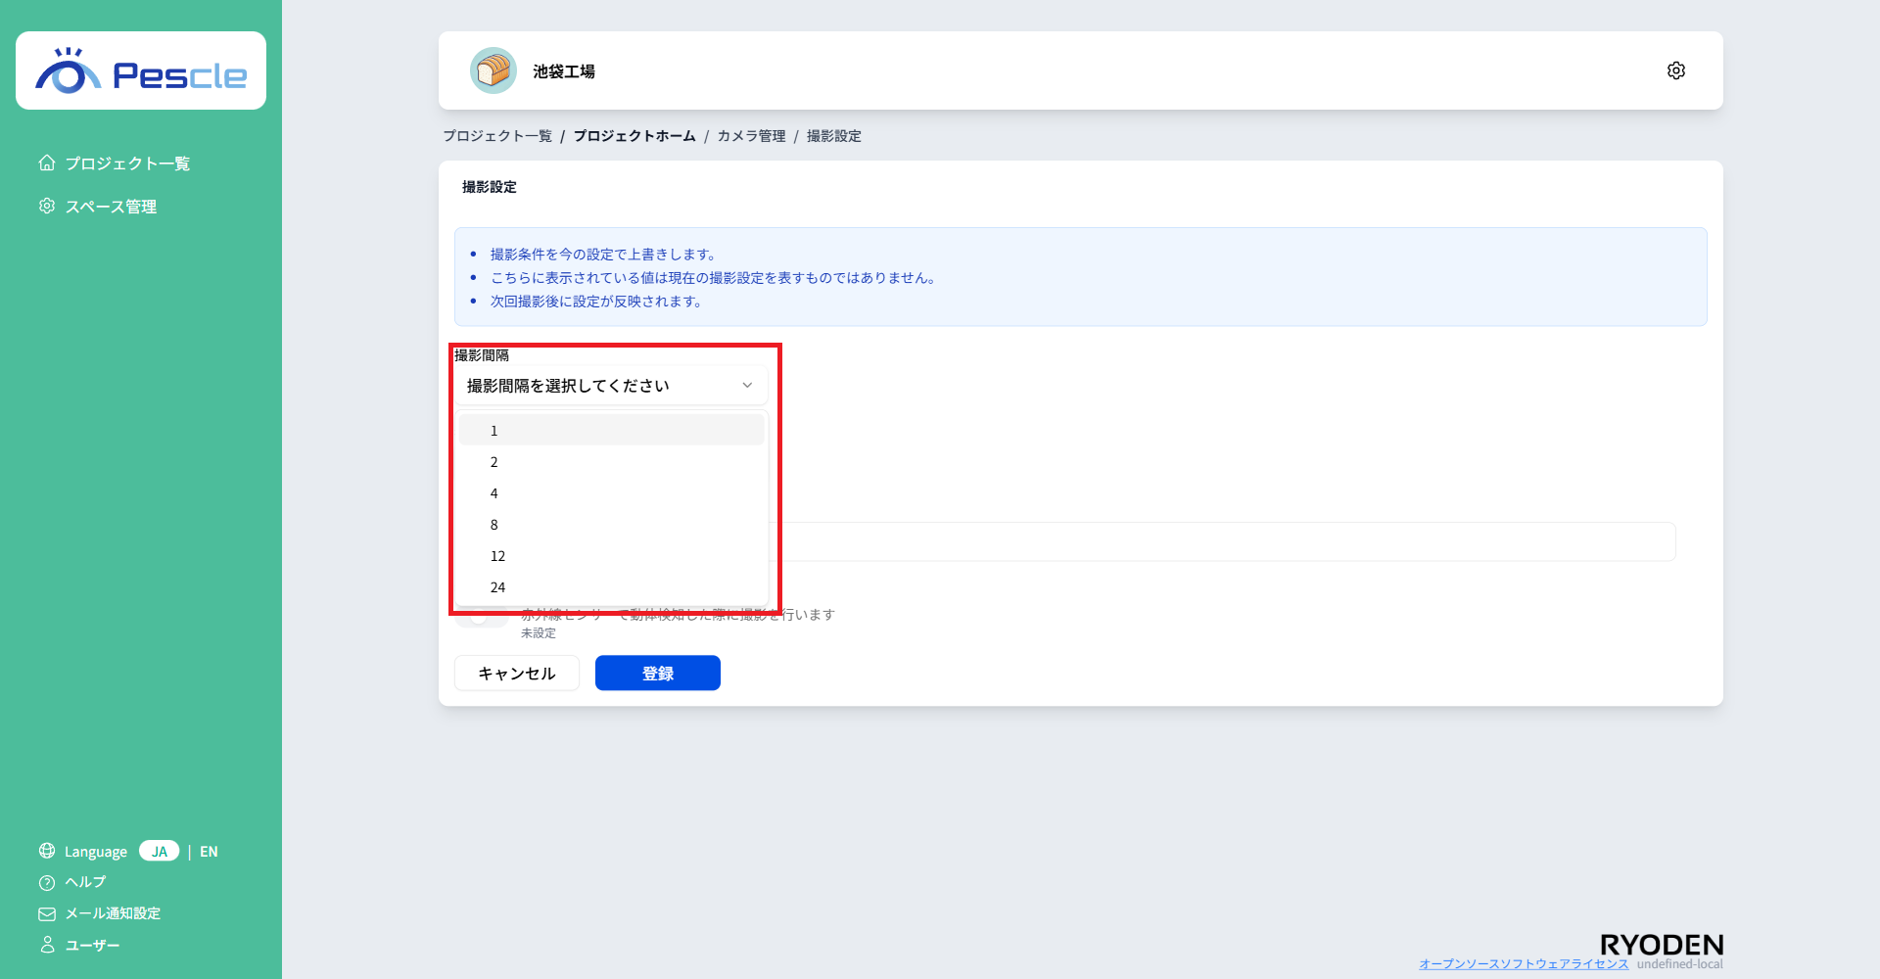Switch language to EN

[209, 851]
